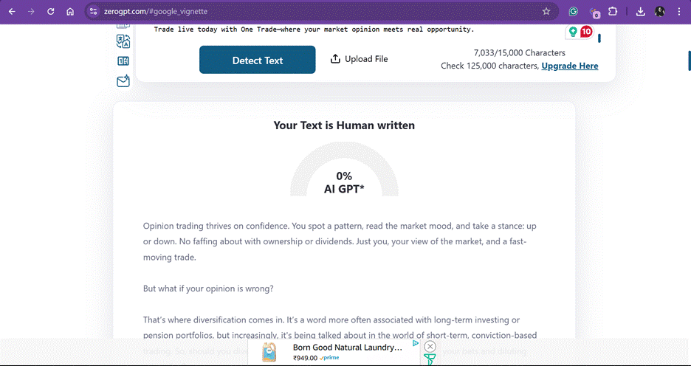Open the Chrome three-dot menu

(678, 12)
